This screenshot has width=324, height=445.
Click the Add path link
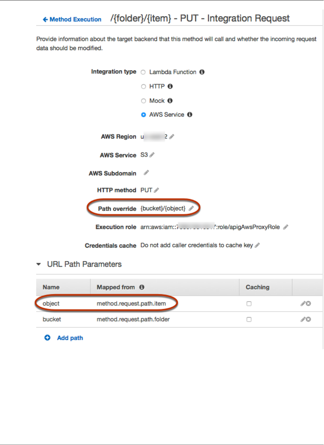click(x=70, y=338)
